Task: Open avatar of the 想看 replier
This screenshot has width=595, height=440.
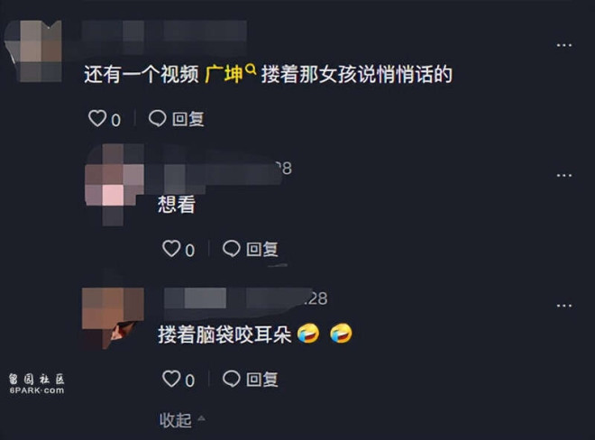Action: click(114, 185)
